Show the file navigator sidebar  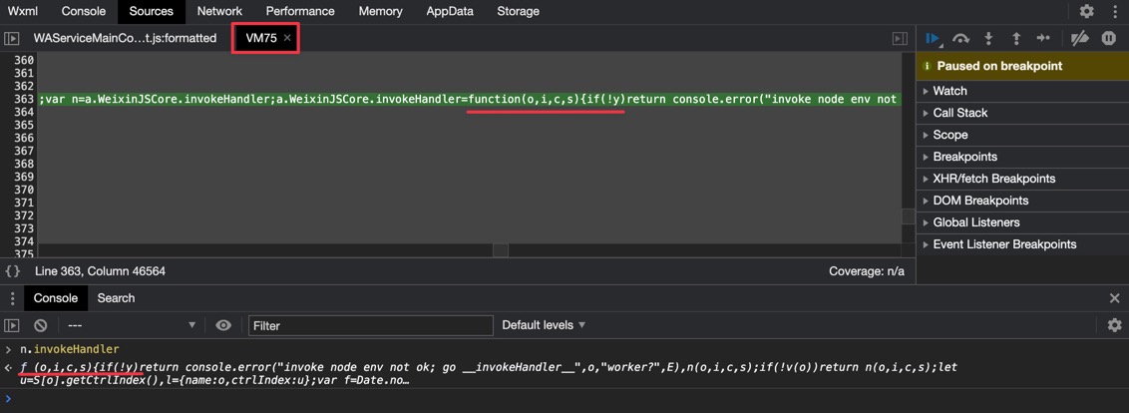(x=12, y=38)
